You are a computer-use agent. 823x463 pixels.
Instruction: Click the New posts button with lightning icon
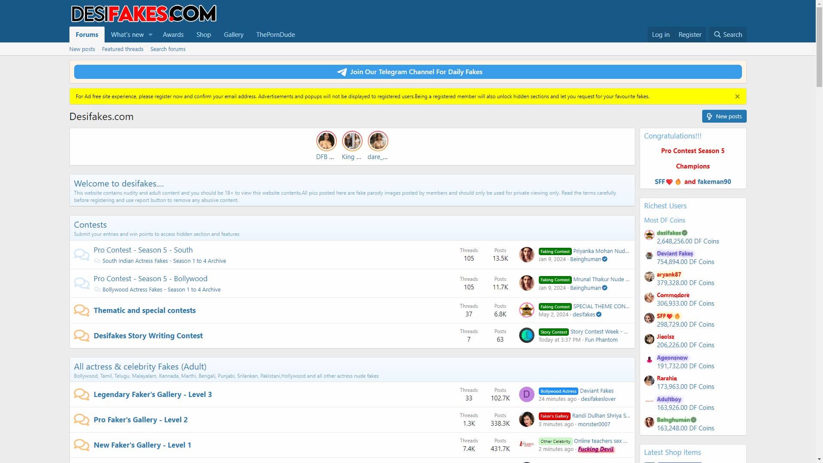pyautogui.click(x=724, y=116)
